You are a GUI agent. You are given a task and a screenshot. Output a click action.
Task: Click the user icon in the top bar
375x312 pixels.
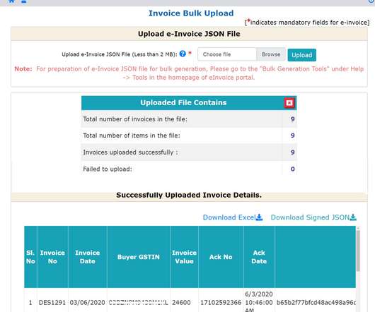pos(24,1)
